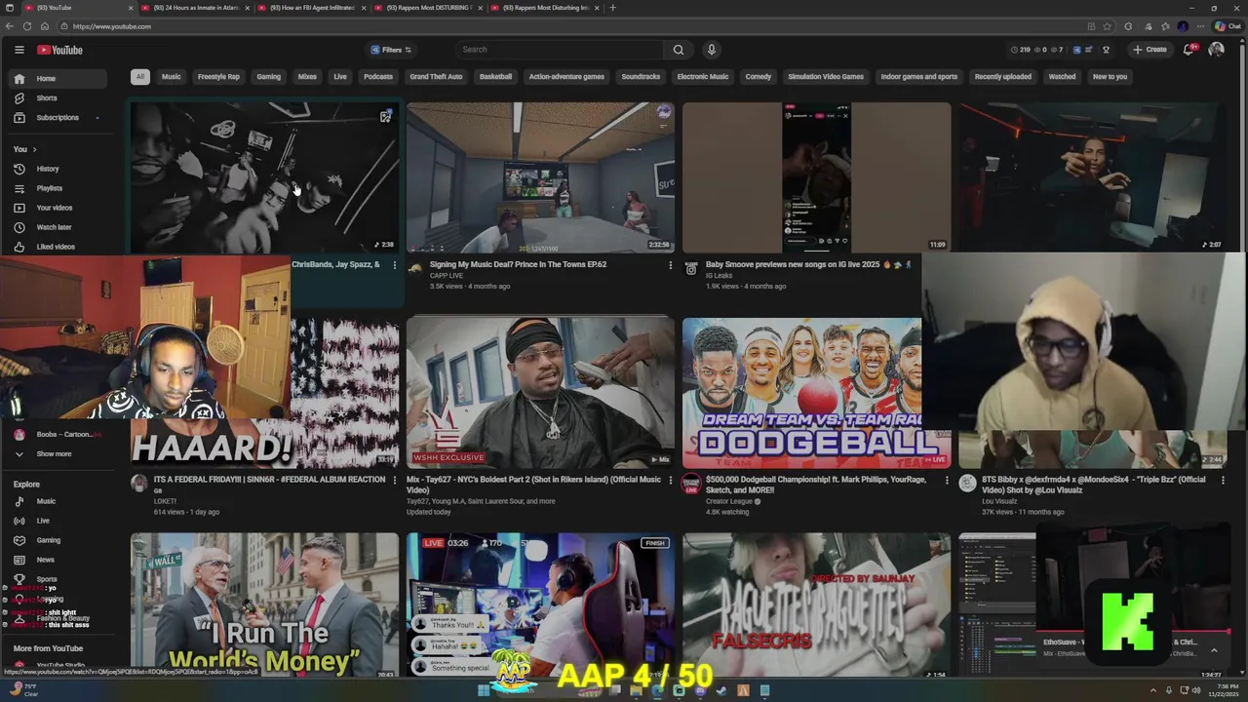Viewport: 1248px width, 702px height.
Task: Open Baby Smoove previews new songs title
Action: point(807,264)
